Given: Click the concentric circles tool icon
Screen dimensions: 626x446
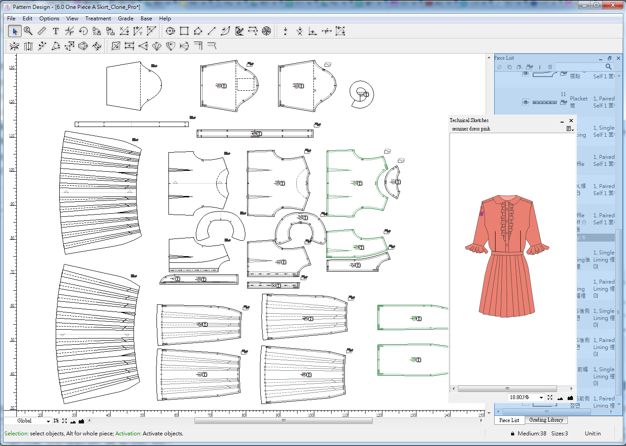Looking at the screenshot, I should pos(266,31).
